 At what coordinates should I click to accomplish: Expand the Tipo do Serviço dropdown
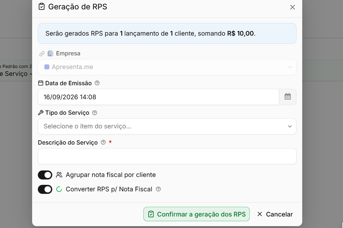(x=167, y=127)
